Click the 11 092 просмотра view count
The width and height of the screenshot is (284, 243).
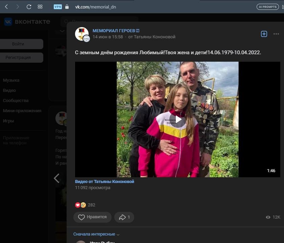[93, 188]
